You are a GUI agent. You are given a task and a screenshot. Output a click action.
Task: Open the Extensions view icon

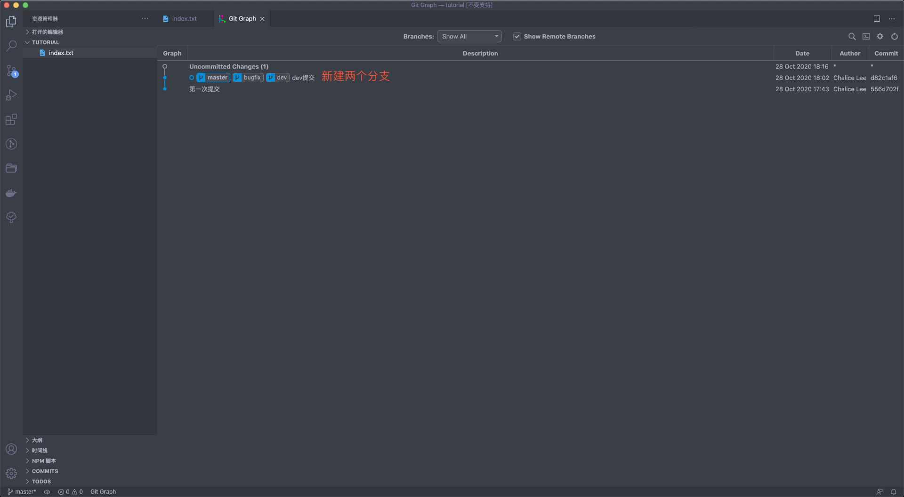[11, 120]
